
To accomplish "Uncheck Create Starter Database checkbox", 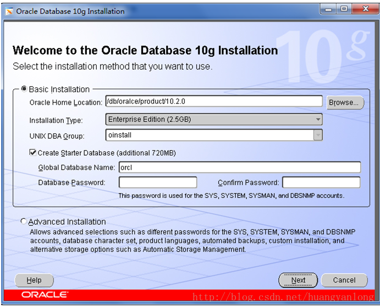I will 32,153.
